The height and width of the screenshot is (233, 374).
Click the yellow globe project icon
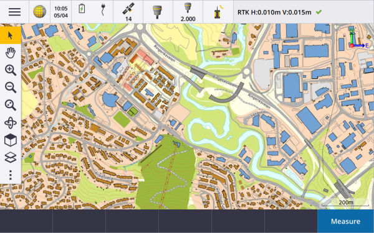[x=40, y=12]
